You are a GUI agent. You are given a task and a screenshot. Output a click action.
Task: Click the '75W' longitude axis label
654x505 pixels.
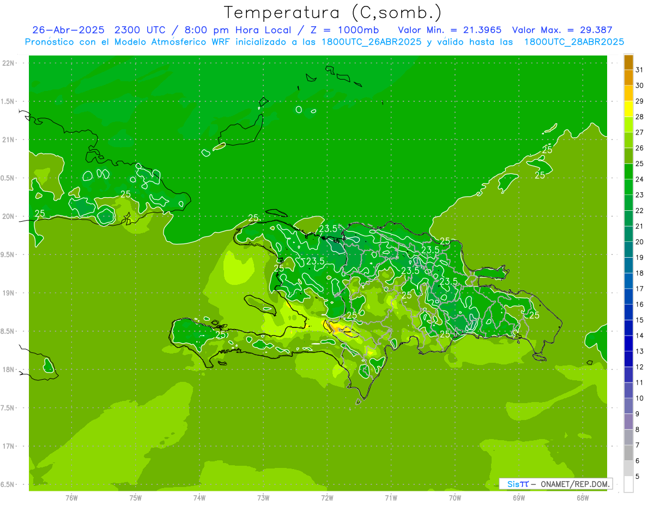136,498
